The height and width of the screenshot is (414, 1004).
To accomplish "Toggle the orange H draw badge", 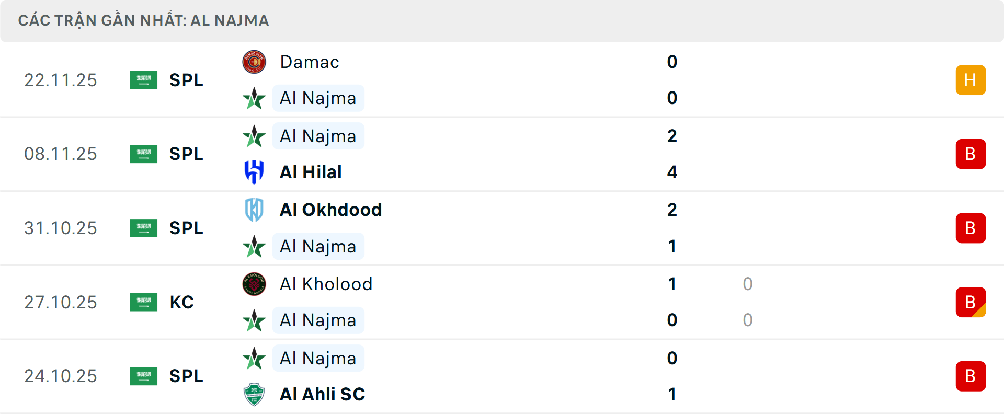I will point(971,80).
